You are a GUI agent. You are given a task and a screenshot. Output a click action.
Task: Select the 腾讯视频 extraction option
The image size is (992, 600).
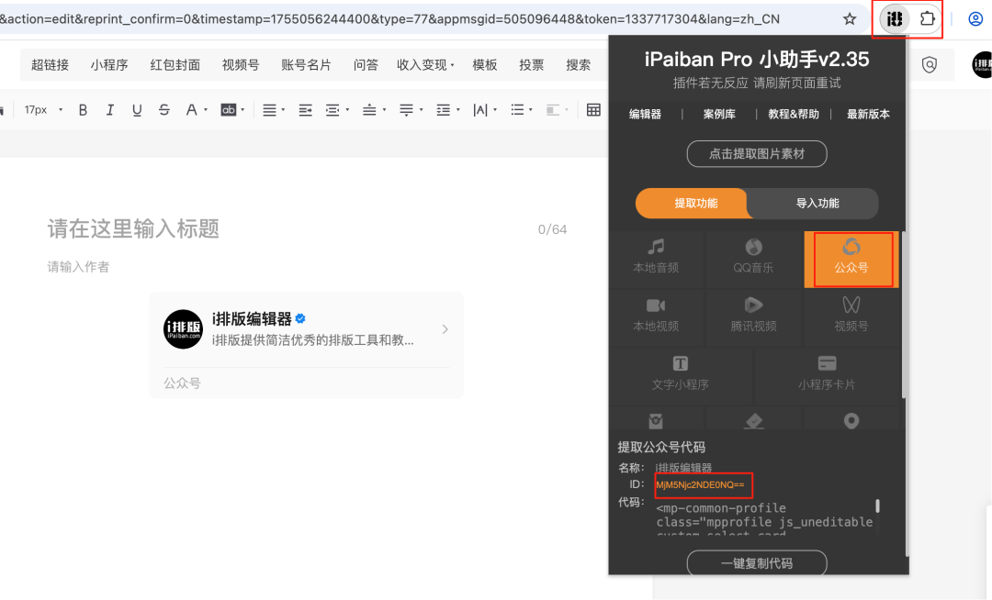tap(753, 317)
